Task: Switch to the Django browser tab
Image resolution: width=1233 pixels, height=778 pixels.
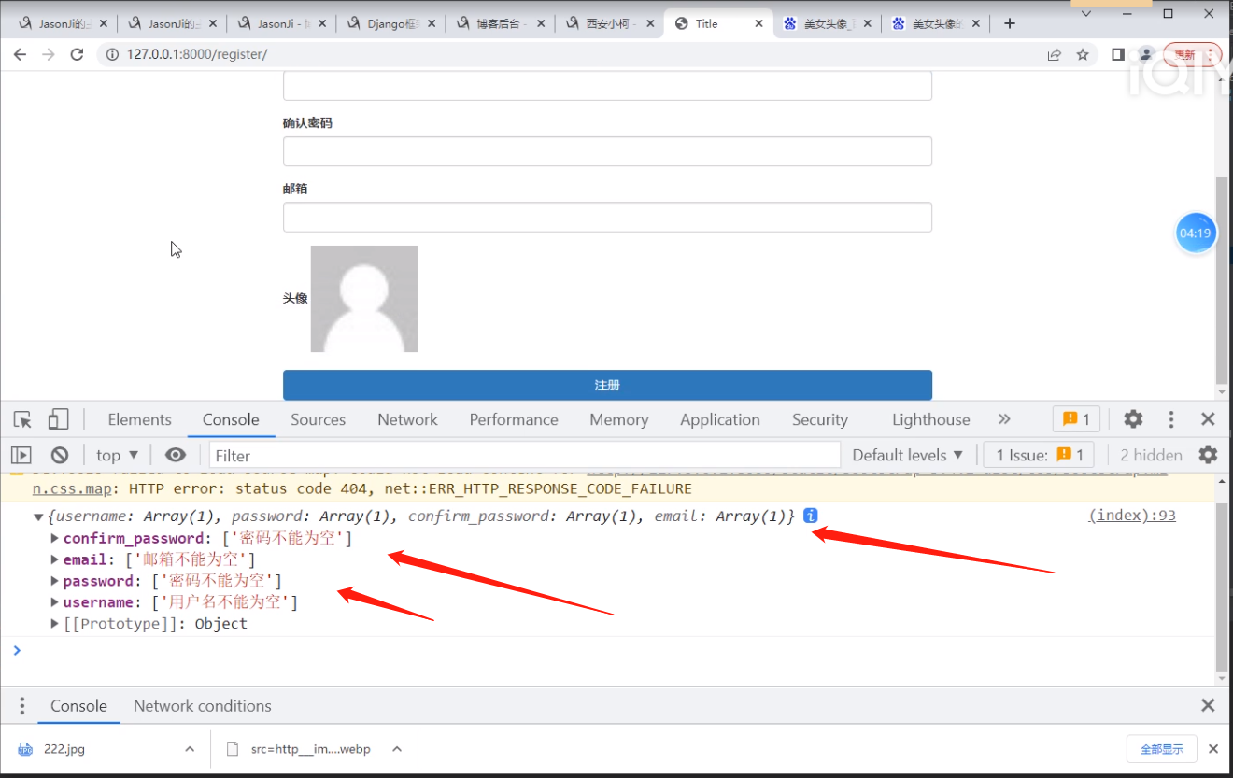Action: (x=391, y=24)
